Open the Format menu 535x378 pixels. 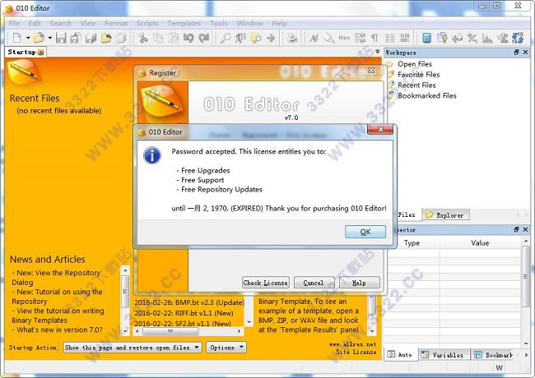tap(116, 23)
